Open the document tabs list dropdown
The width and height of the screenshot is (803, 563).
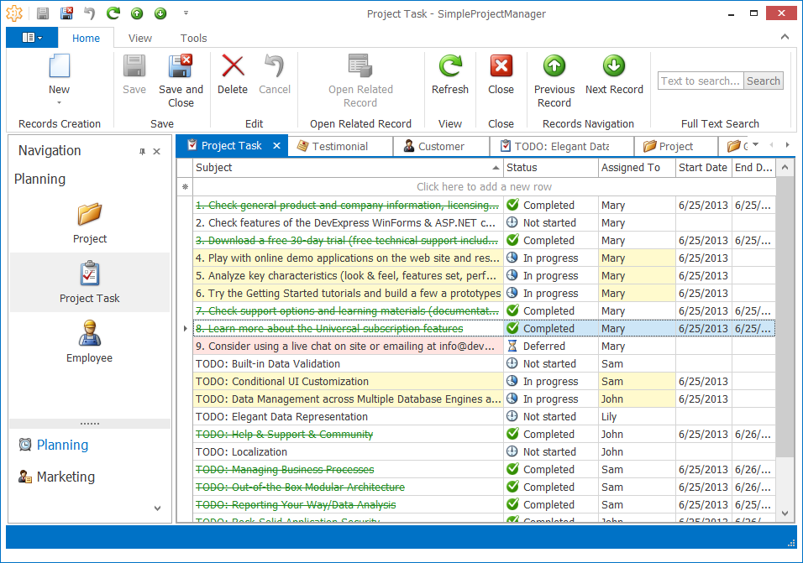[756, 144]
